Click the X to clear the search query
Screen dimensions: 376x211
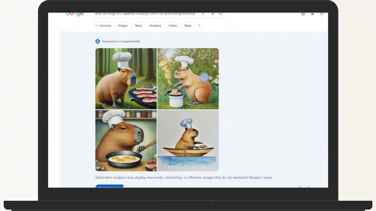(x=203, y=13)
